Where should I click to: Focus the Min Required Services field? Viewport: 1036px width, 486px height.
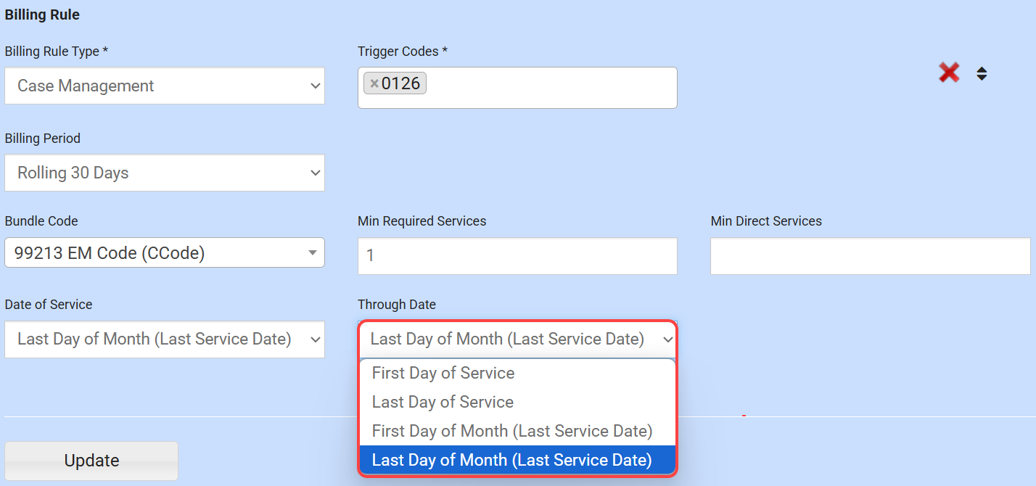coord(517,256)
